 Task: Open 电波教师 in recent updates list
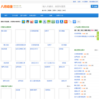77,94
